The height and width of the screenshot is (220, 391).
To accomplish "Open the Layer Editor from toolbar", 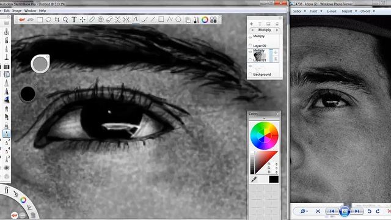I will click(188, 20).
